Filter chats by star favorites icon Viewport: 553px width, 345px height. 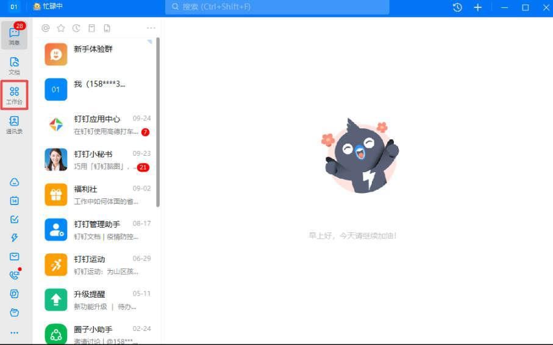60,28
